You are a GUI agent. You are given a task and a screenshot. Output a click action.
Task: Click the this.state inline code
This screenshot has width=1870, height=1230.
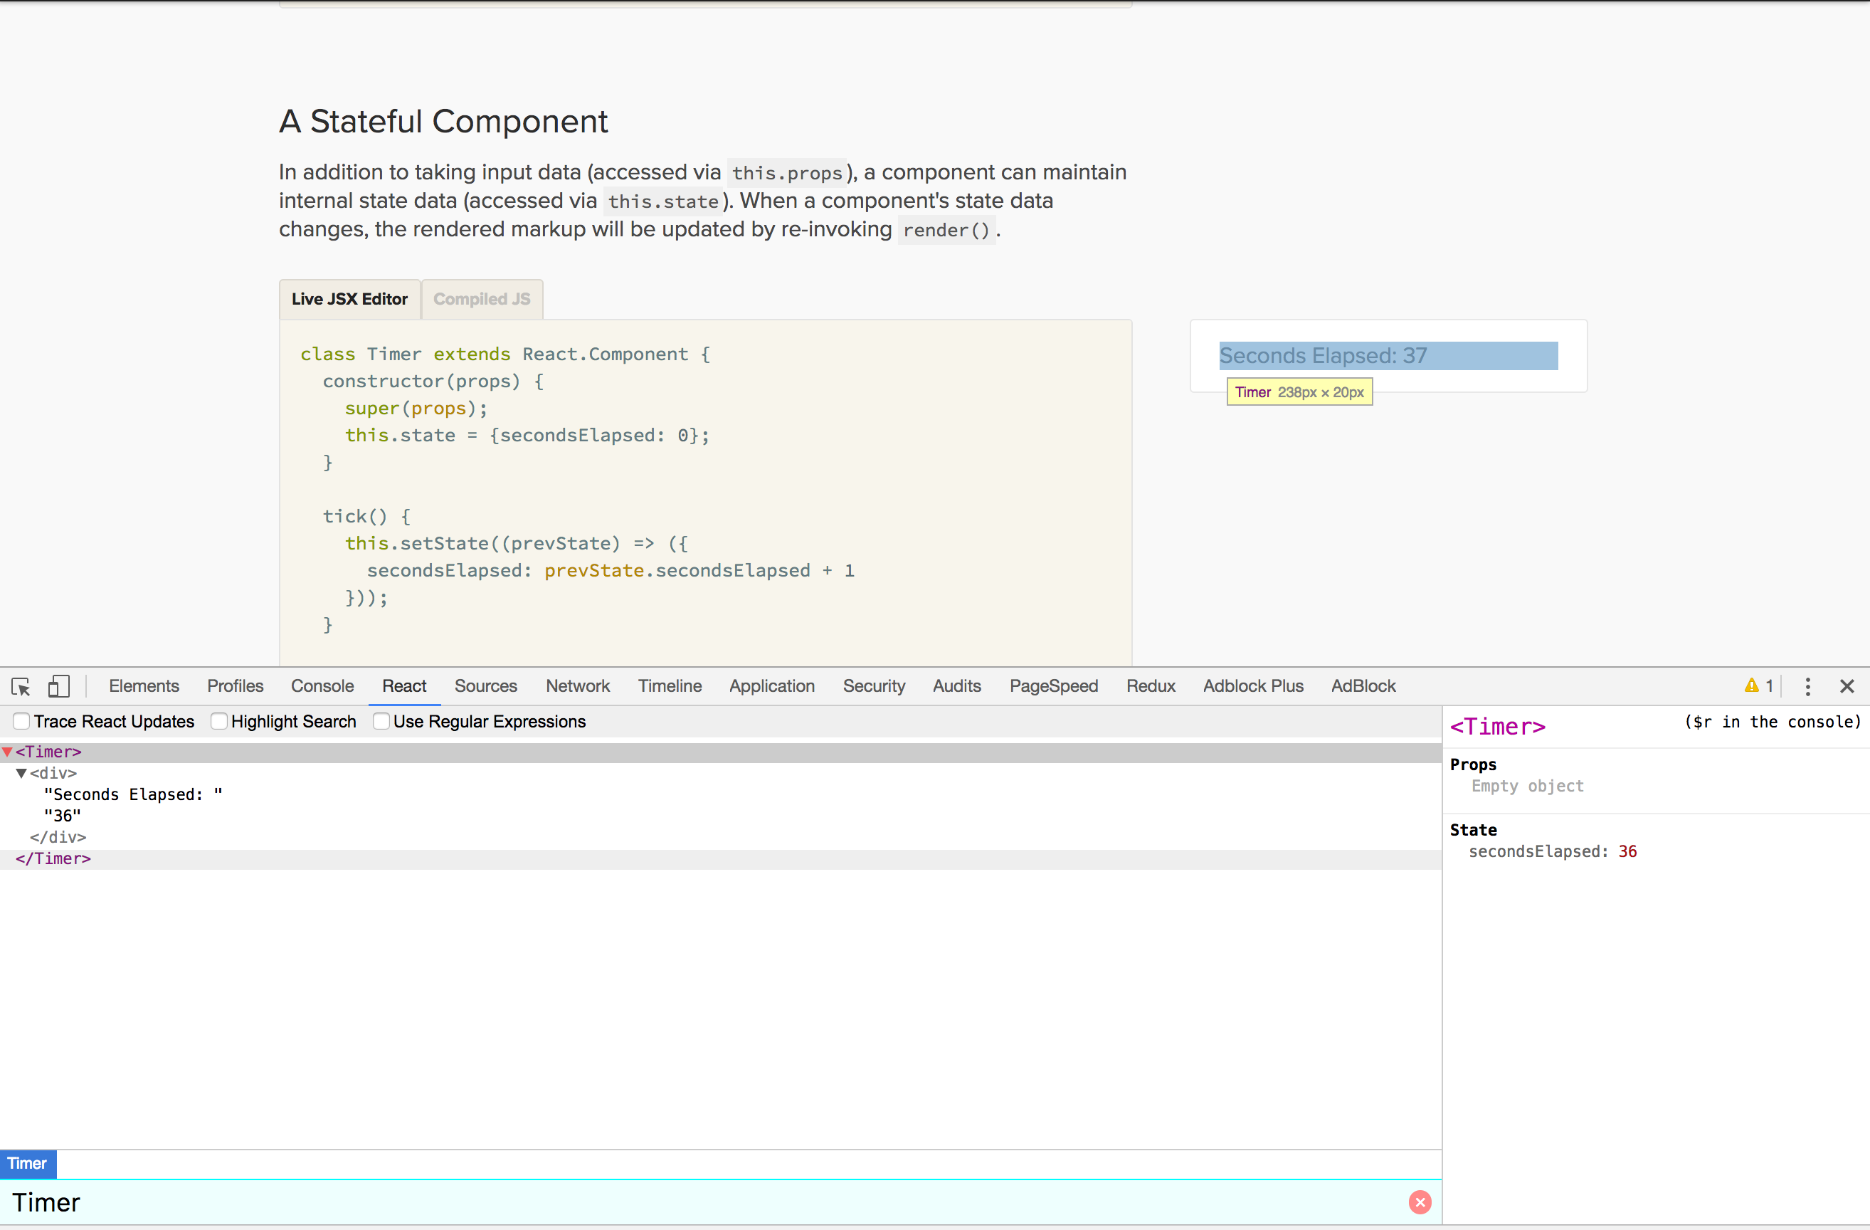point(663,202)
